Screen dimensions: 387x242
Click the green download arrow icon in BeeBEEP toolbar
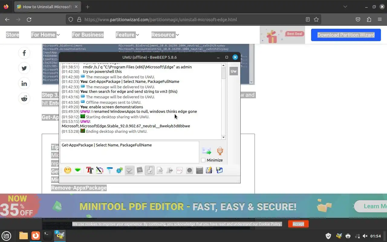pos(78,170)
